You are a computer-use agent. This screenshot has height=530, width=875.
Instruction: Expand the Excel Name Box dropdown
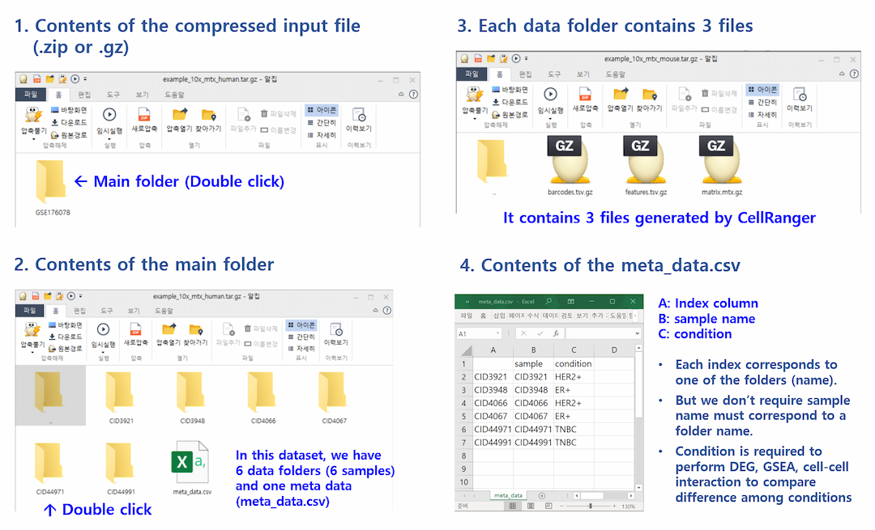click(x=497, y=333)
